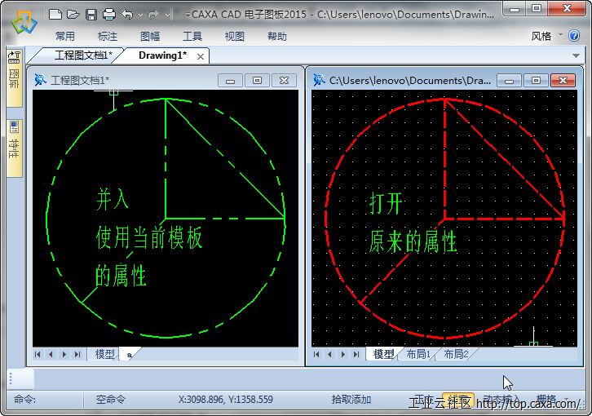Open the 风格 style dropdown
The image size is (592, 416).
546,36
